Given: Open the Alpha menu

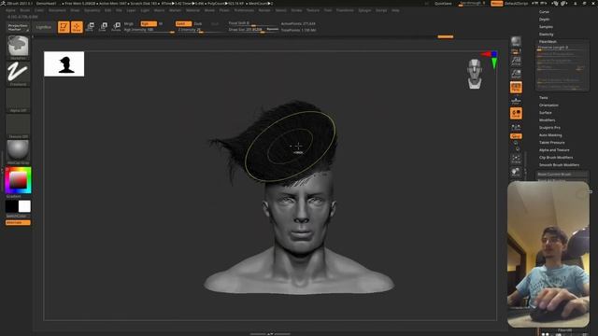Looking at the screenshot, I should [10, 10].
